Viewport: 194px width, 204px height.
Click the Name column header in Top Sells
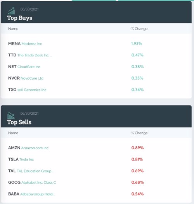click(x=13, y=133)
